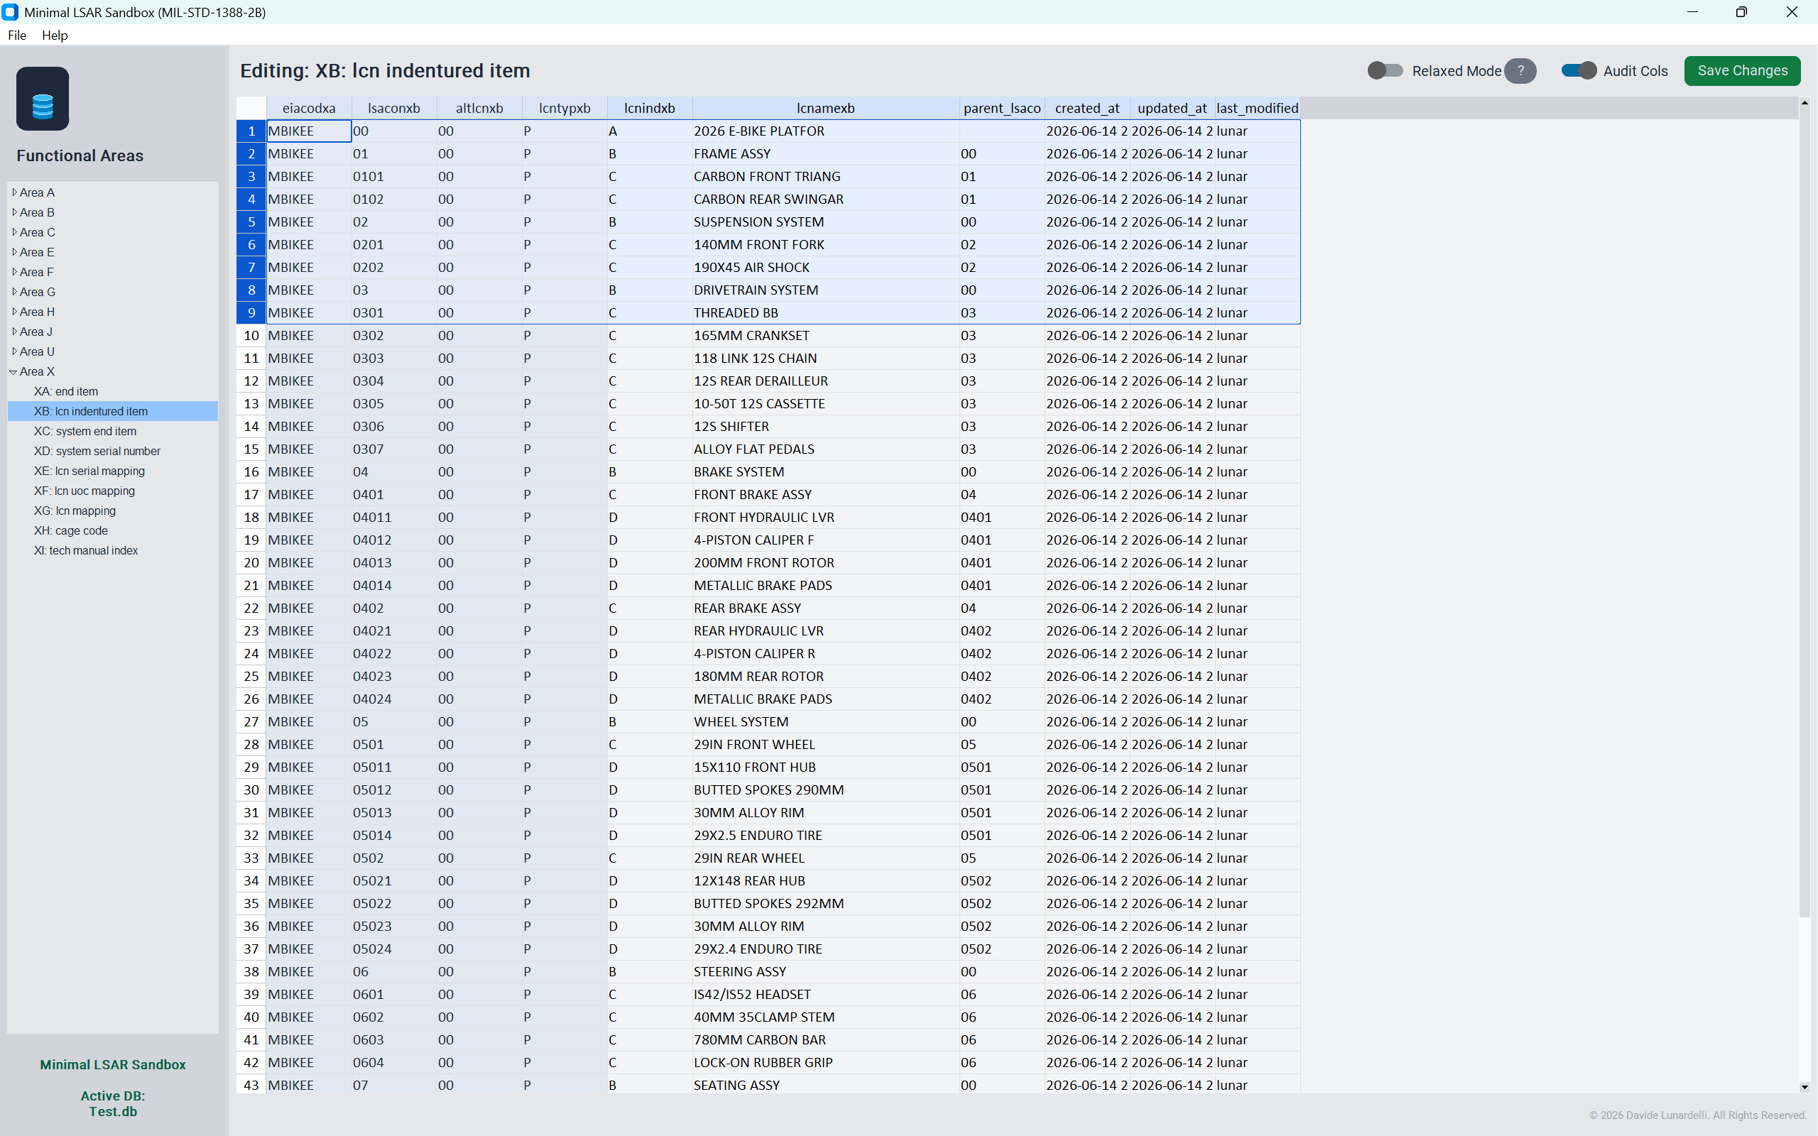Click the blue database logo icon
This screenshot has height=1136, width=1818.
42,99
